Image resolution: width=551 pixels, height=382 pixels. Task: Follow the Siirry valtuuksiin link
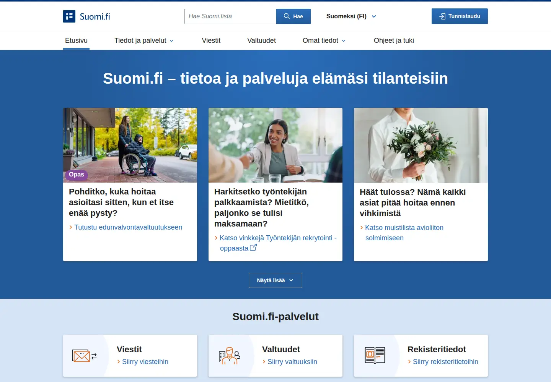point(292,362)
